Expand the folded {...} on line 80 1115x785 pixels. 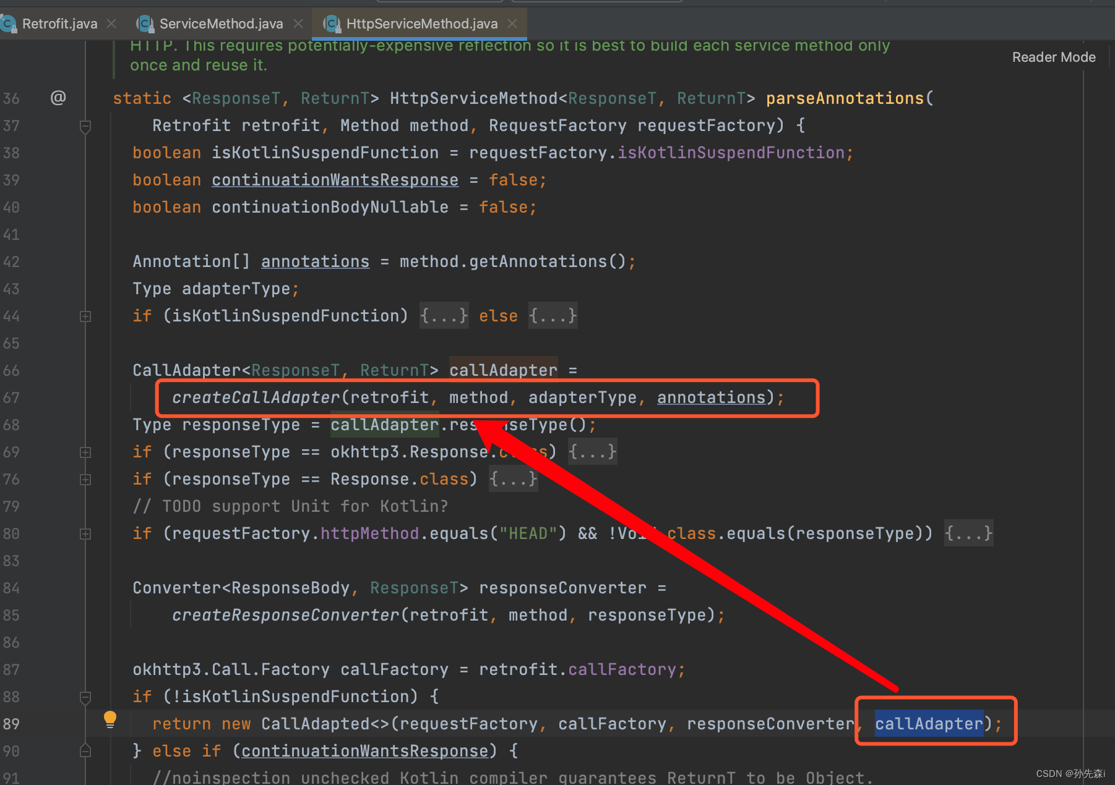coord(968,533)
